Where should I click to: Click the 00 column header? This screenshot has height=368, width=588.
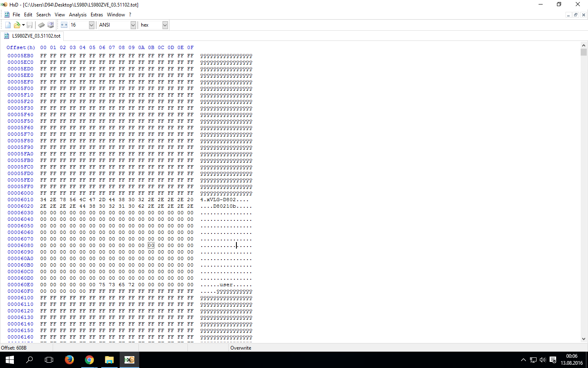(43, 47)
